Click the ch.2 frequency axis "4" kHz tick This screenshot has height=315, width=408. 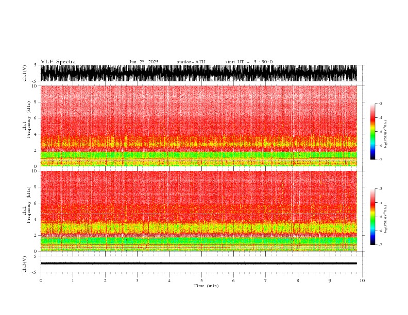point(36,219)
